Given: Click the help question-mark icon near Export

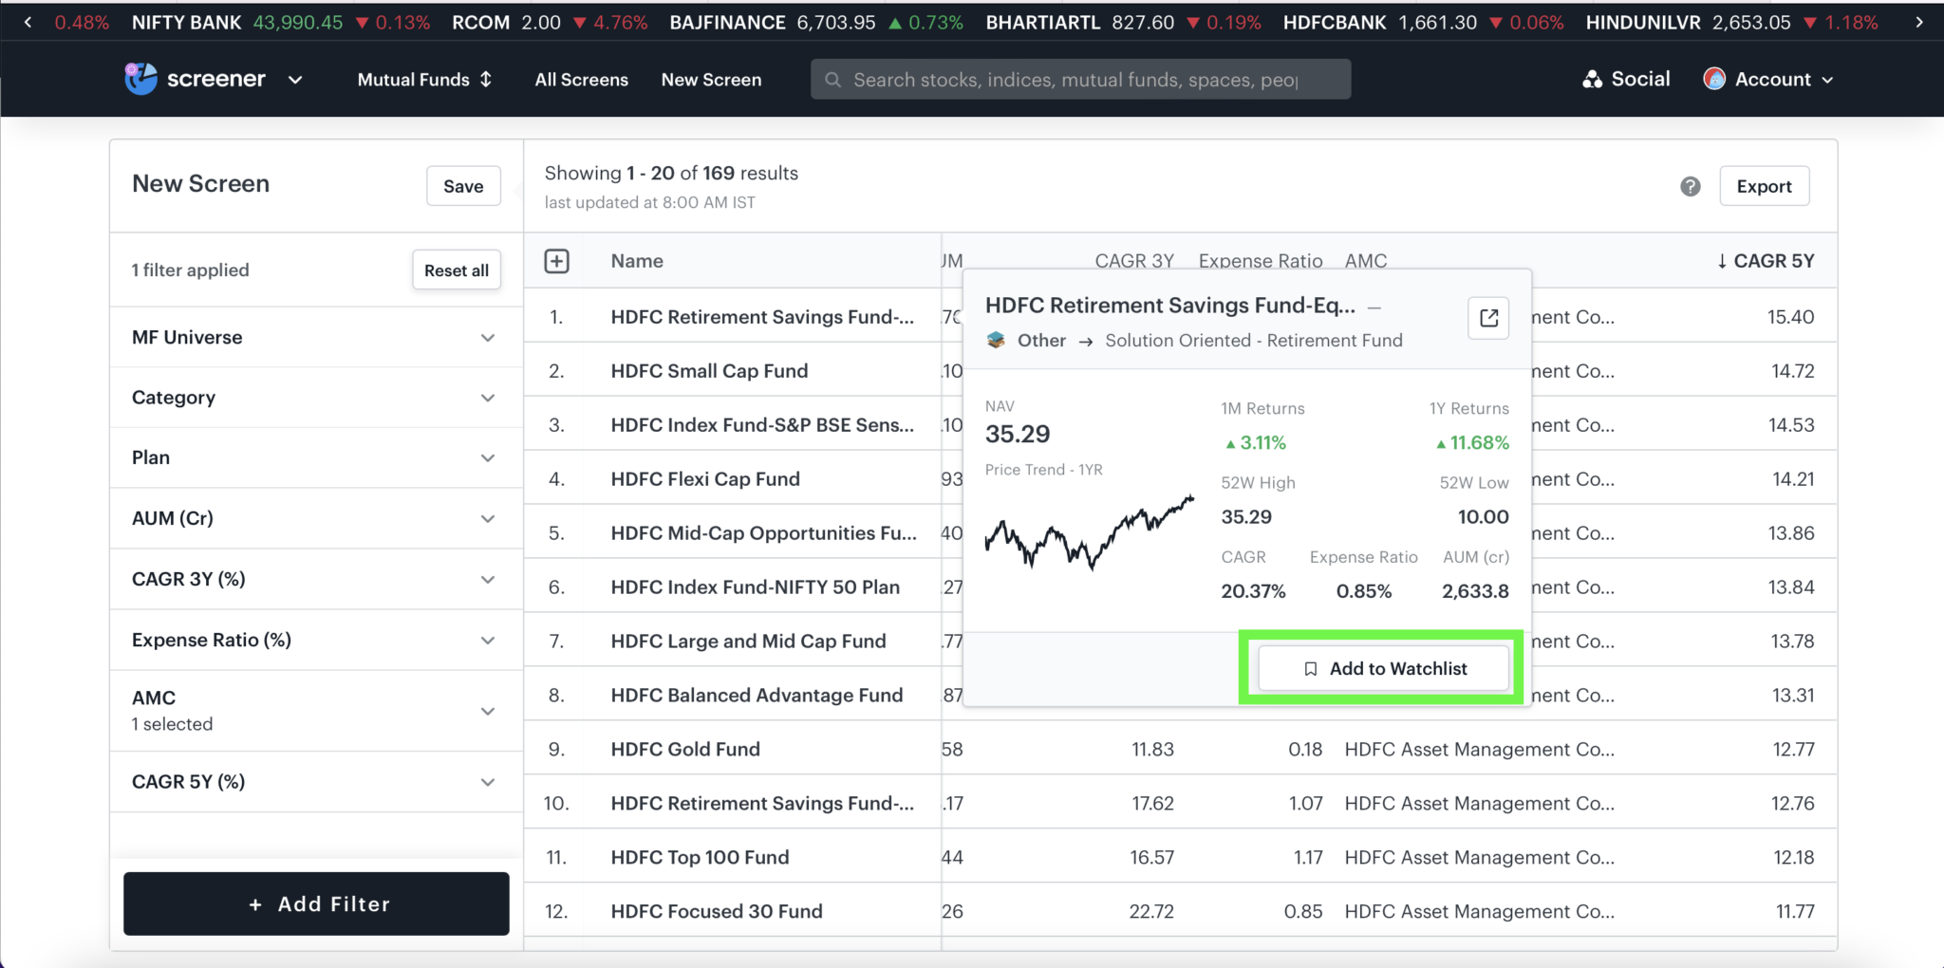Looking at the screenshot, I should [x=1691, y=186].
